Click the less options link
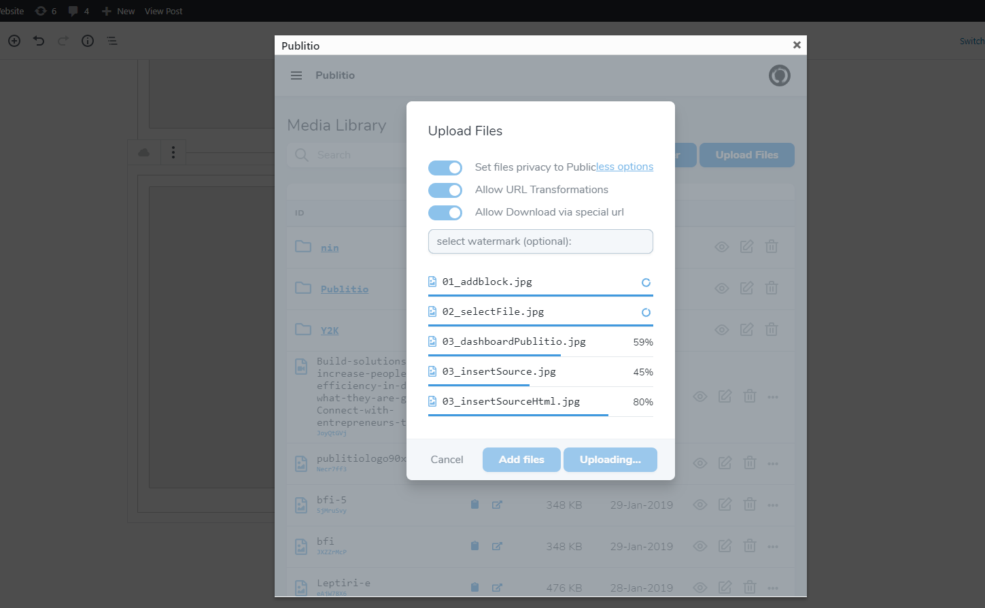 (625, 167)
